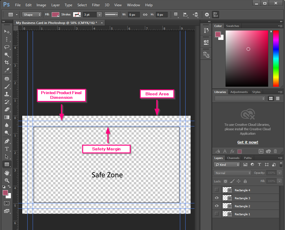Select the Move tool
This screenshot has width=285, height=230.
[7, 32]
